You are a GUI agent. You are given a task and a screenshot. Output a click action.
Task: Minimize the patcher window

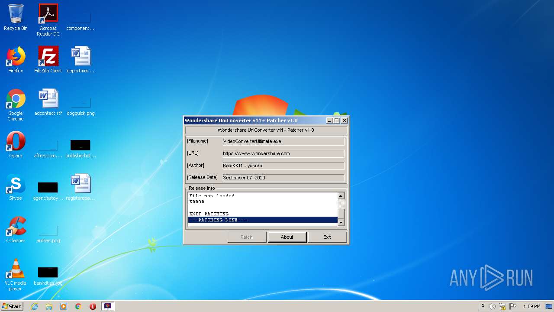click(329, 120)
